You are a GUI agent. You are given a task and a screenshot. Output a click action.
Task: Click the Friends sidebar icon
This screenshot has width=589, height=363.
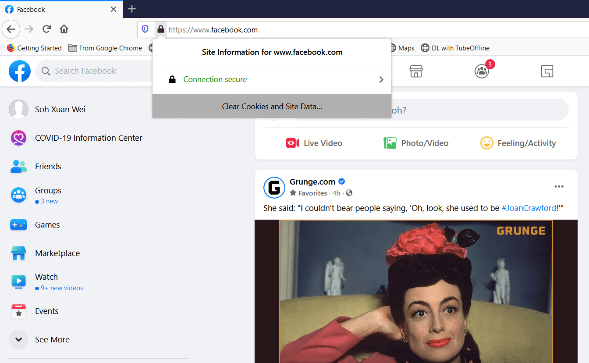point(18,166)
